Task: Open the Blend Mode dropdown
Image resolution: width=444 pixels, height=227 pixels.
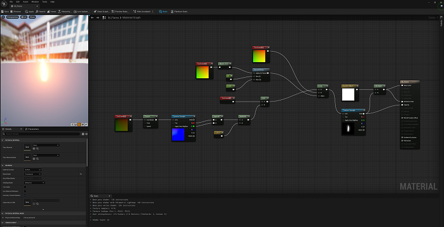Action: pos(33,174)
